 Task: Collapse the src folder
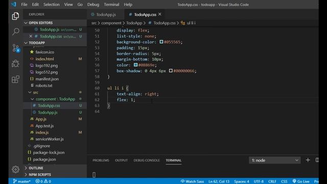(x=35, y=92)
